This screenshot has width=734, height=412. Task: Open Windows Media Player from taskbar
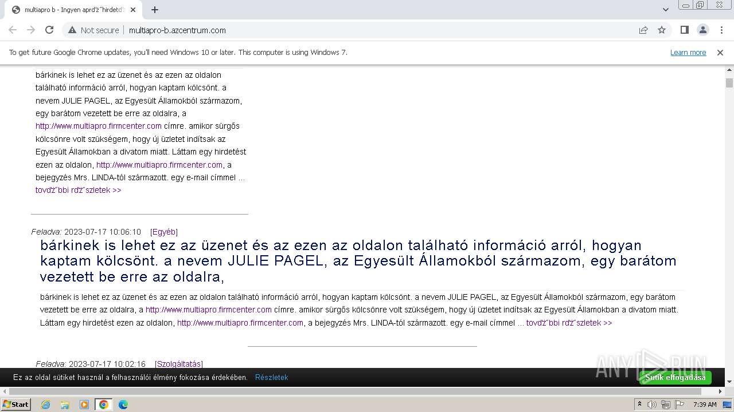click(84, 405)
